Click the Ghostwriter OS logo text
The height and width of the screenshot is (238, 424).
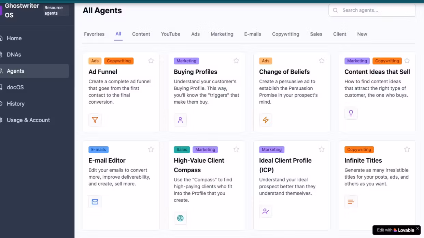(x=22, y=11)
